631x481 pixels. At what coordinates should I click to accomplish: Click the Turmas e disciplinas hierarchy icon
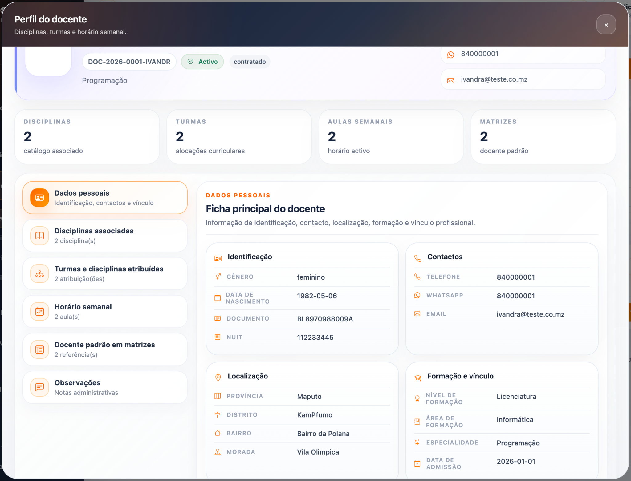[39, 273]
